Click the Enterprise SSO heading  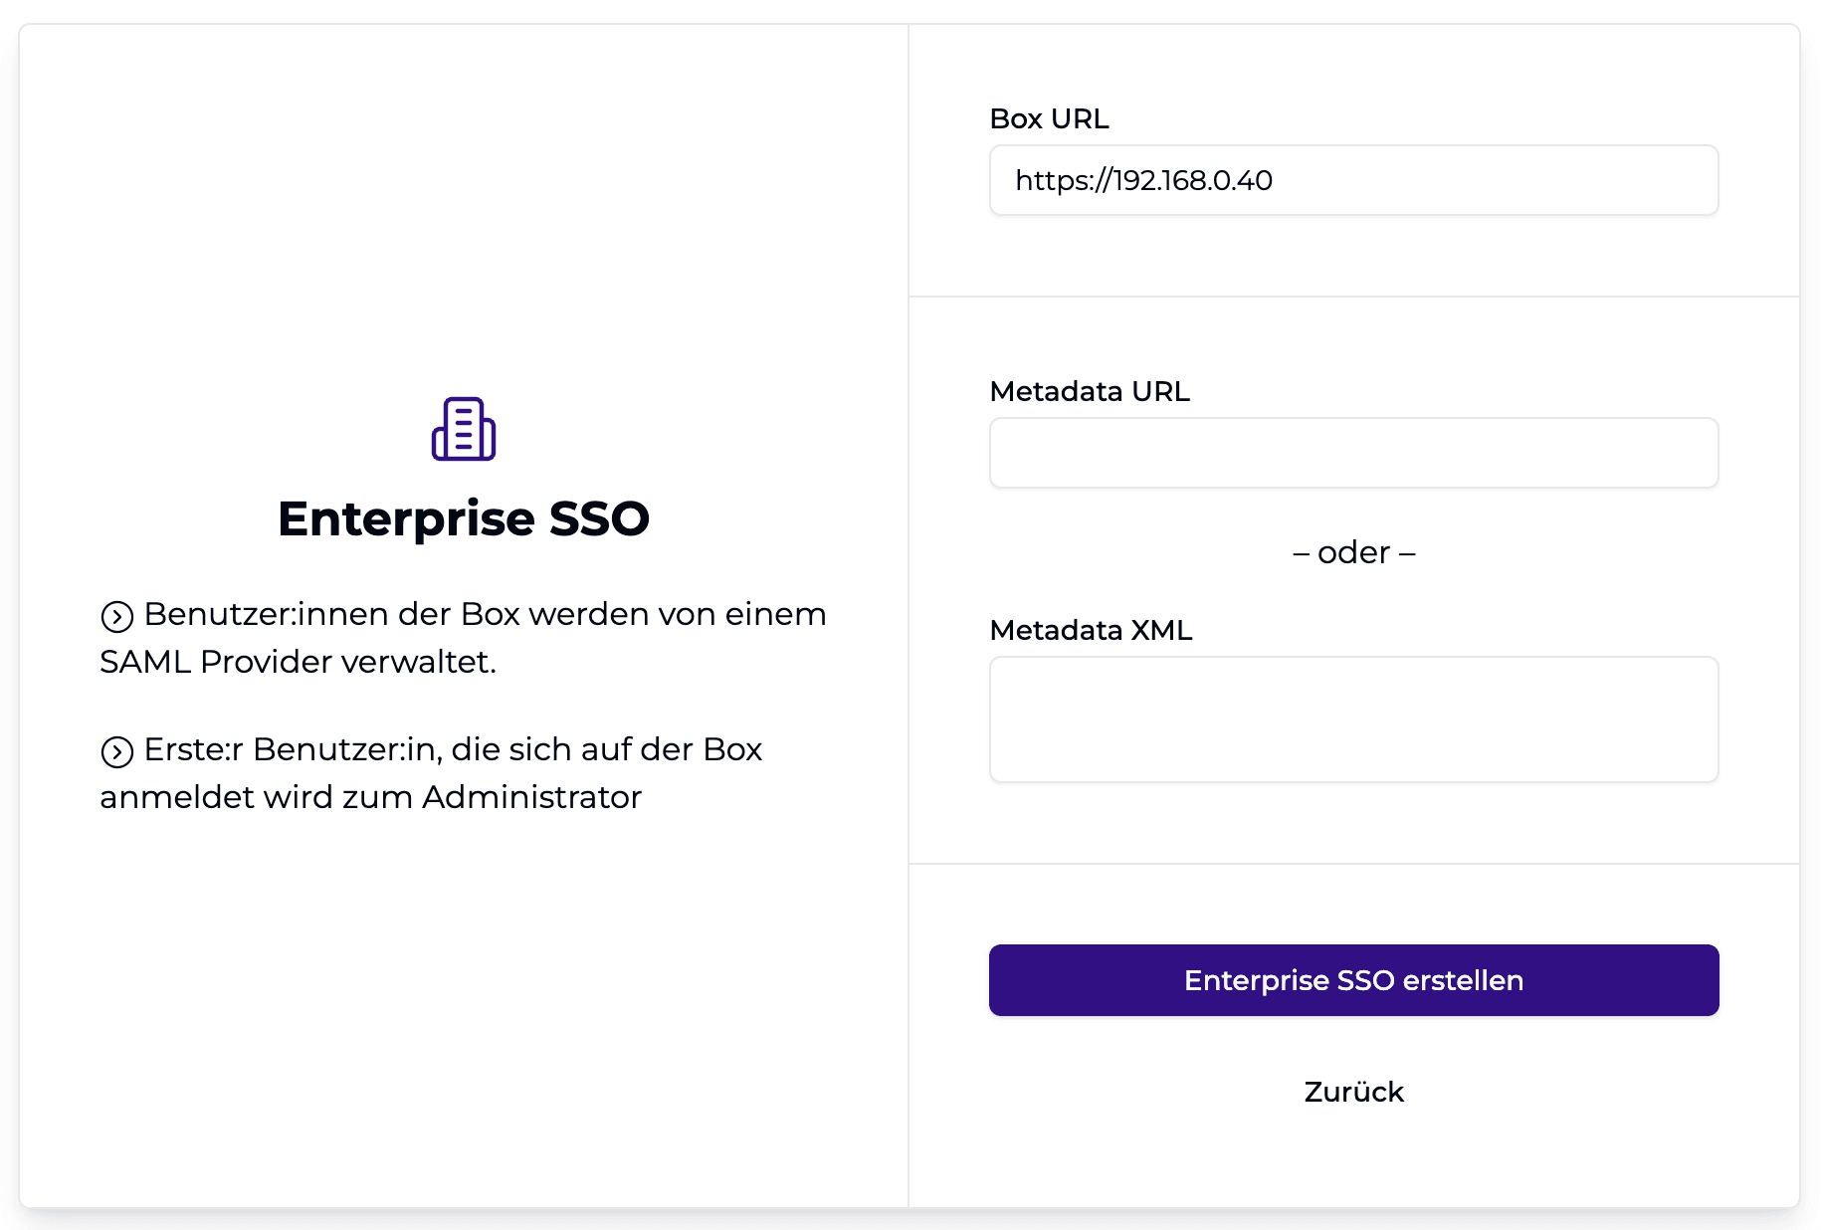click(464, 518)
